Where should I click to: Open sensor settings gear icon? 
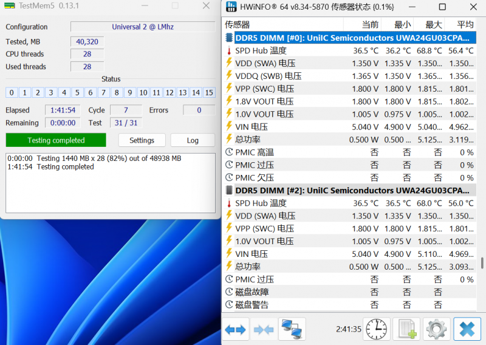coord(436,329)
